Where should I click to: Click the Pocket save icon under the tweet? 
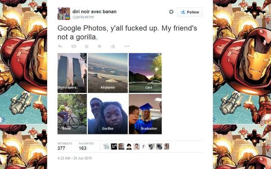click(87, 46)
